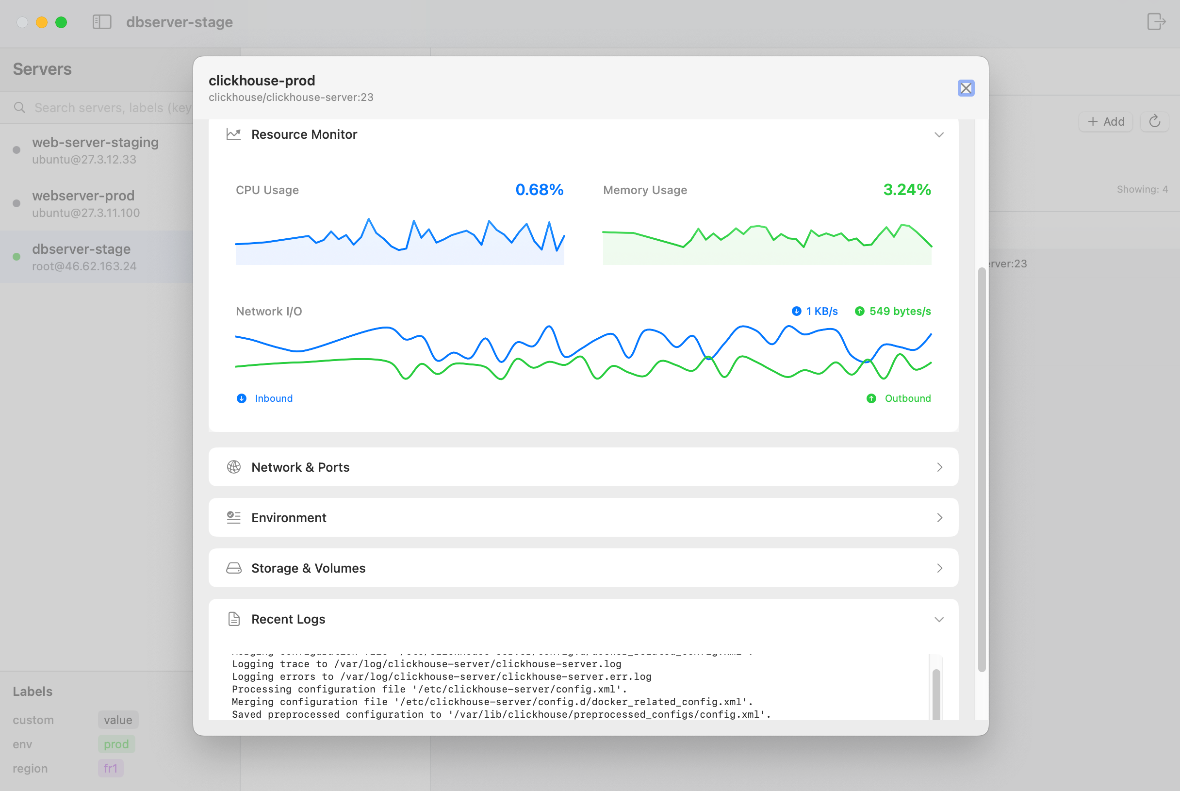Focus the Search servers, labels field

coord(113,107)
